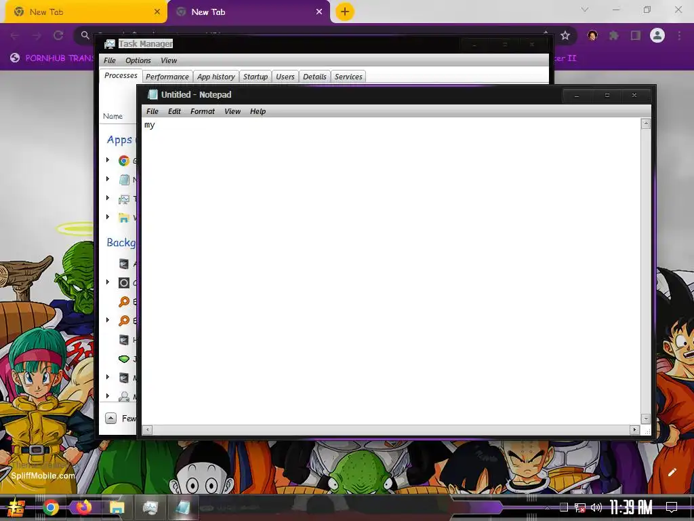The width and height of the screenshot is (694, 521).
Task: Open Notepad Help menu
Action: coord(258,111)
